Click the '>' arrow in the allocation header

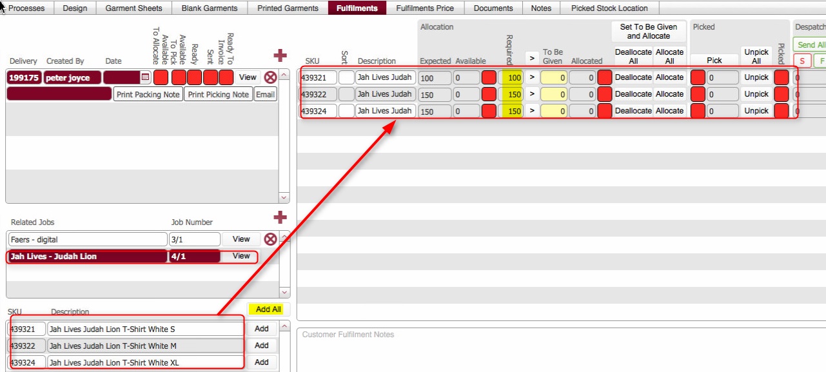pyautogui.click(x=532, y=59)
